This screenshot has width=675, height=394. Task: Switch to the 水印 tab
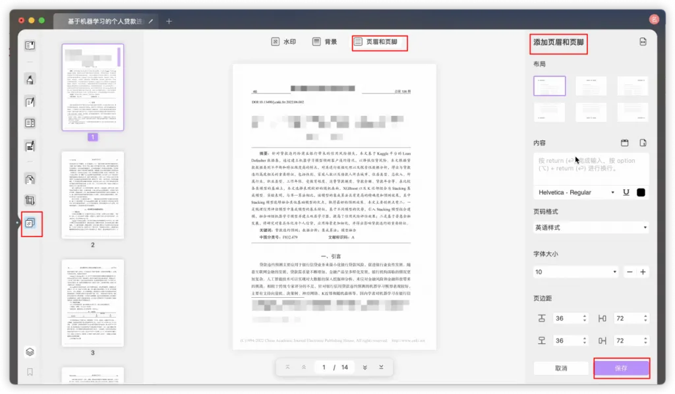click(x=283, y=42)
